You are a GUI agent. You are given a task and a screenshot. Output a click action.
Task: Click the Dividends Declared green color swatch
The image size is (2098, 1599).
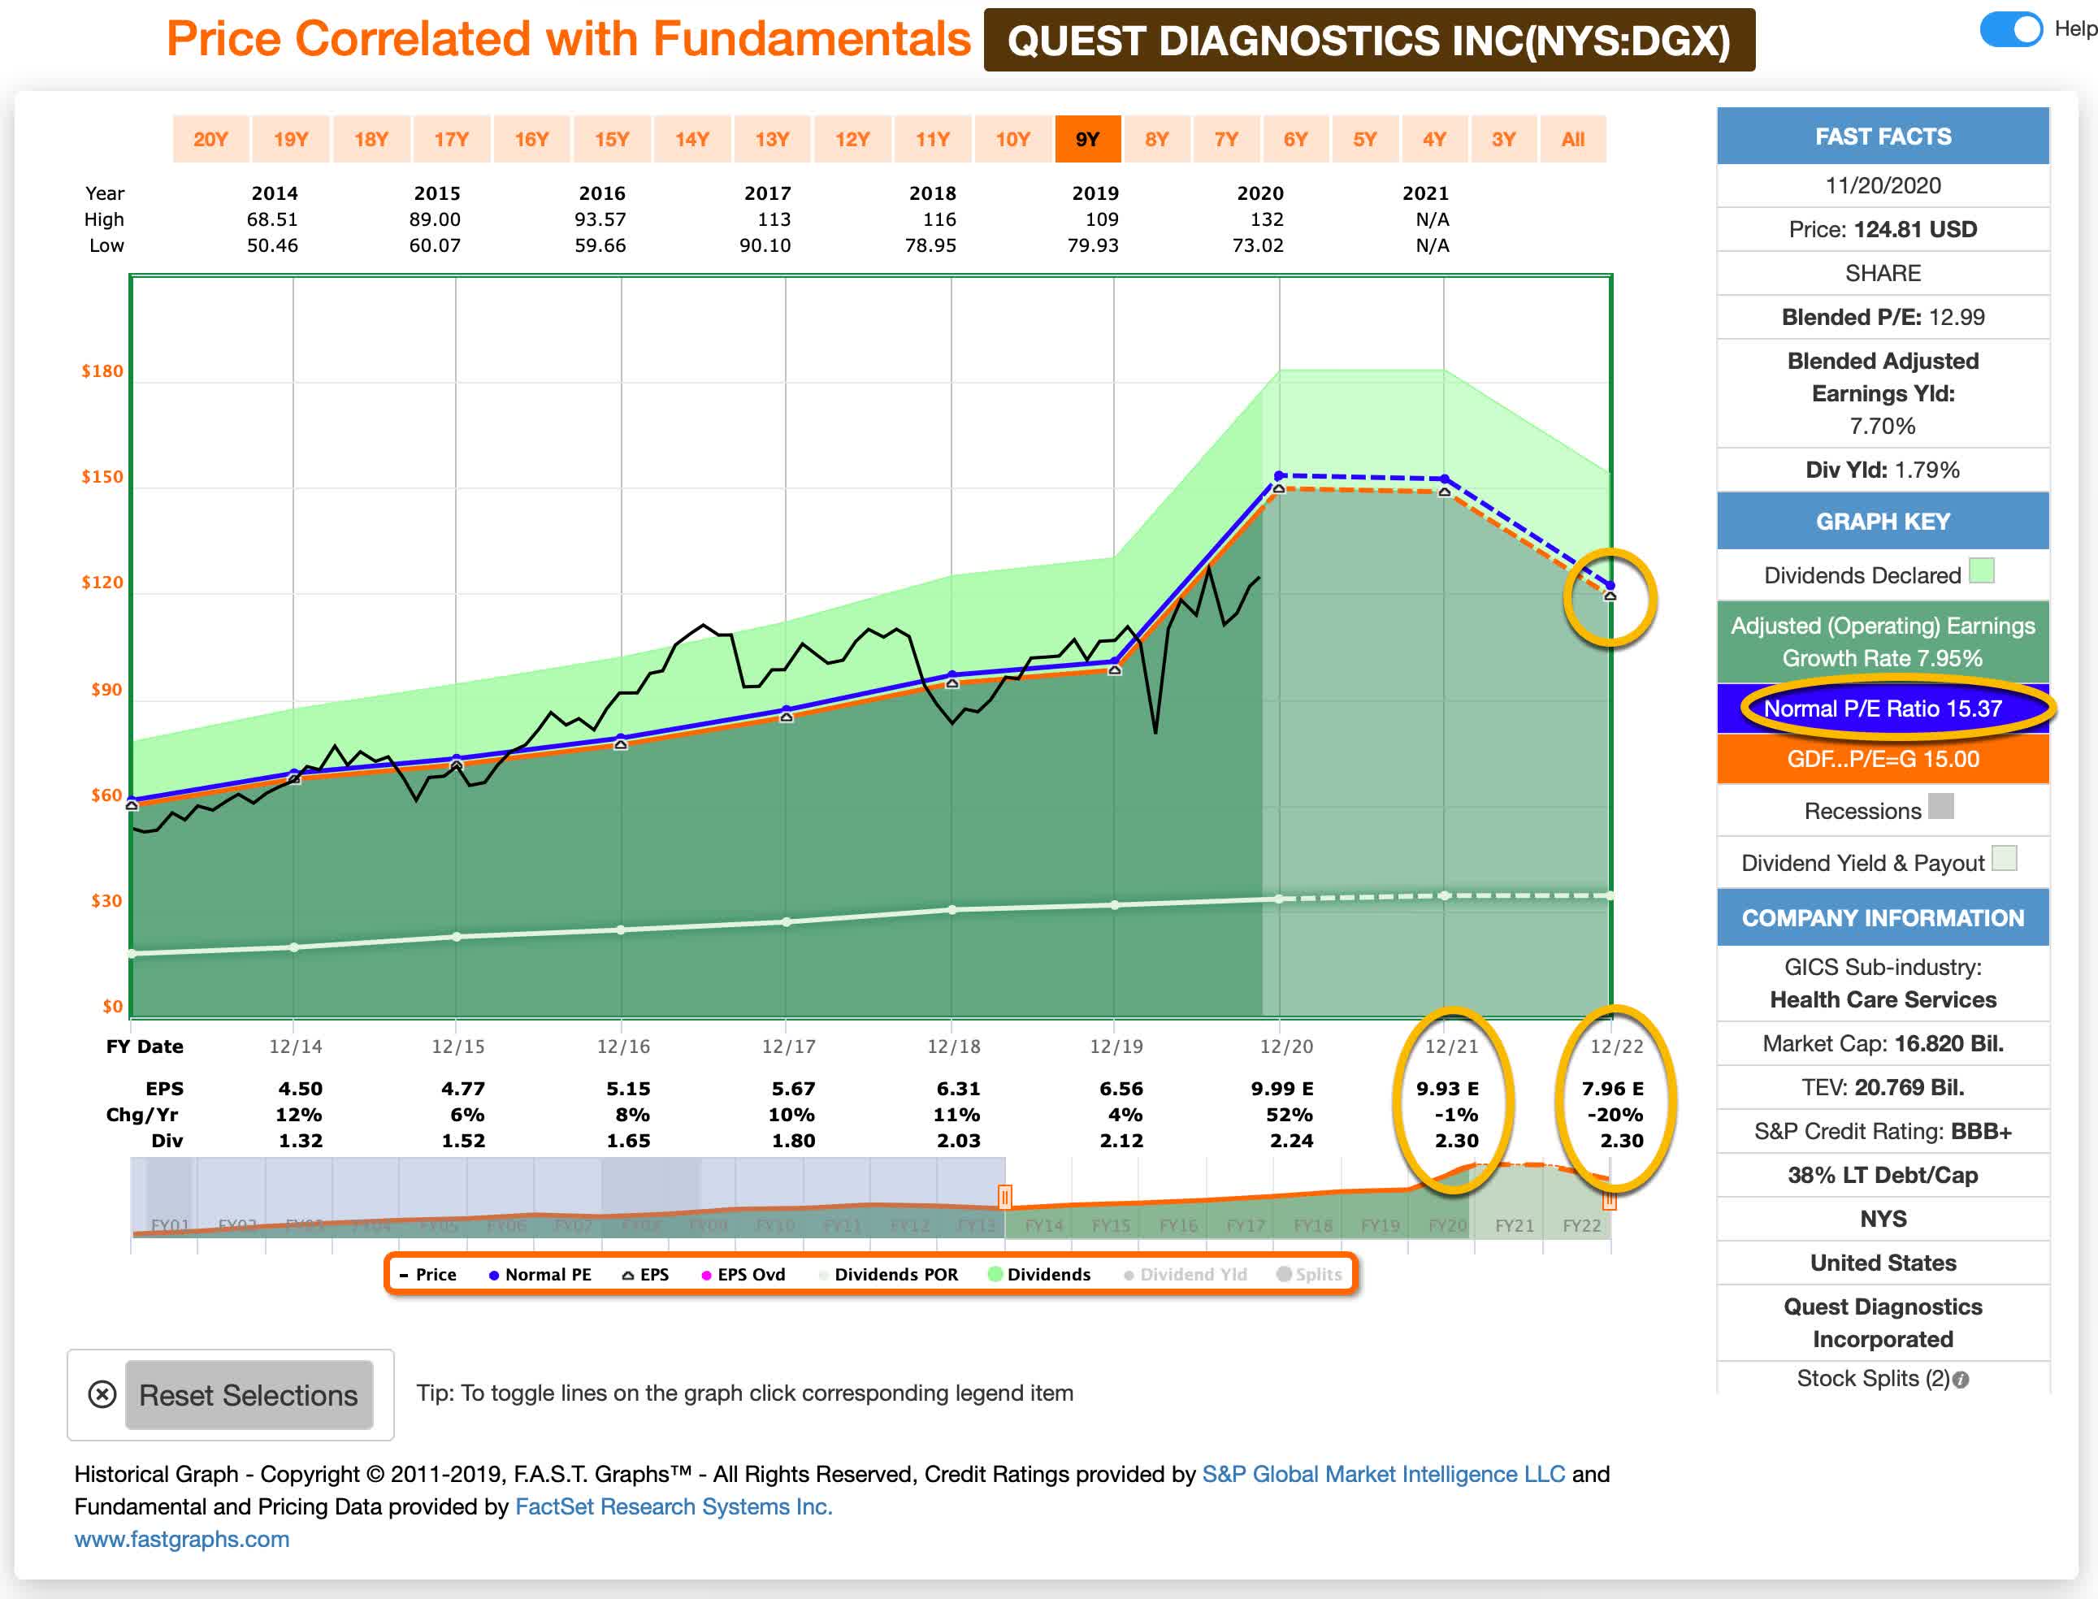point(1982,571)
